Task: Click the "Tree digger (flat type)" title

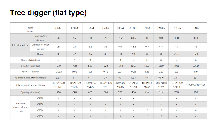Action: coord(48,13)
